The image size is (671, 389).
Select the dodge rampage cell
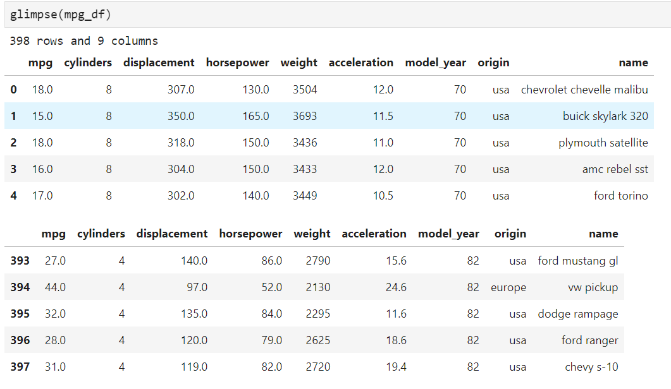point(577,314)
